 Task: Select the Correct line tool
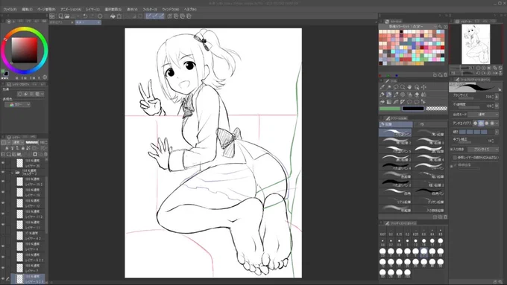(423, 102)
